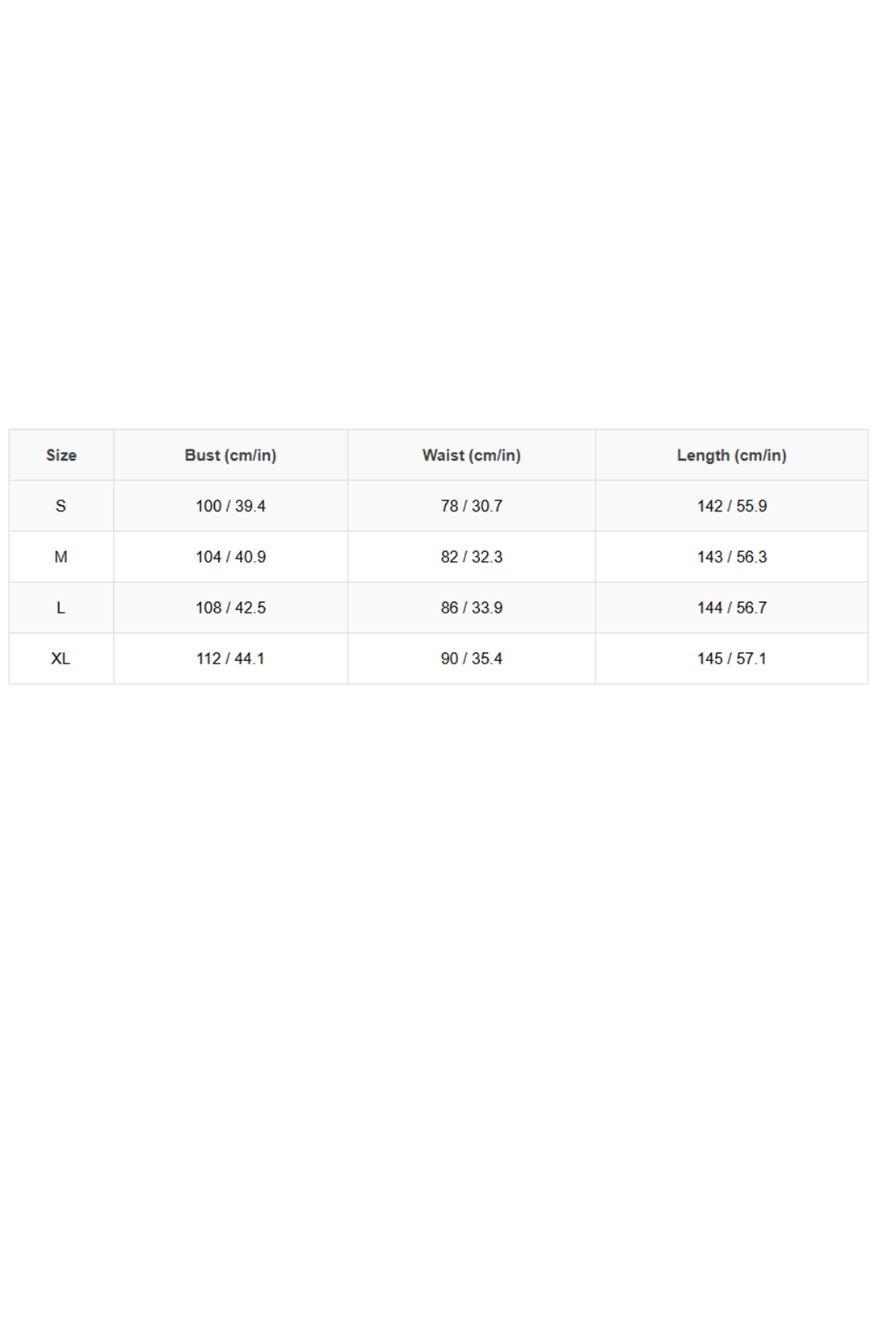The width and height of the screenshot is (879, 1319).
Task: Click the 144 / 56.7 length value
Action: 732,608
